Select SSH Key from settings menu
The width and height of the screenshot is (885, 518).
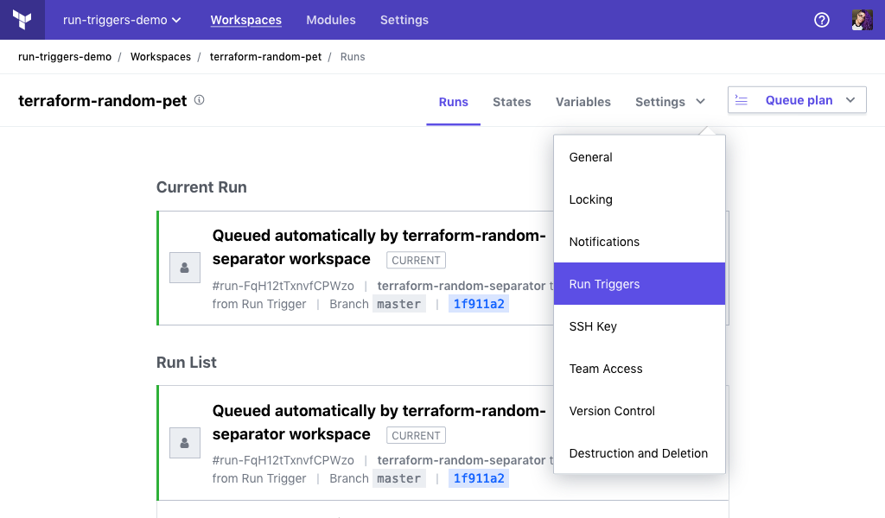(x=640, y=326)
